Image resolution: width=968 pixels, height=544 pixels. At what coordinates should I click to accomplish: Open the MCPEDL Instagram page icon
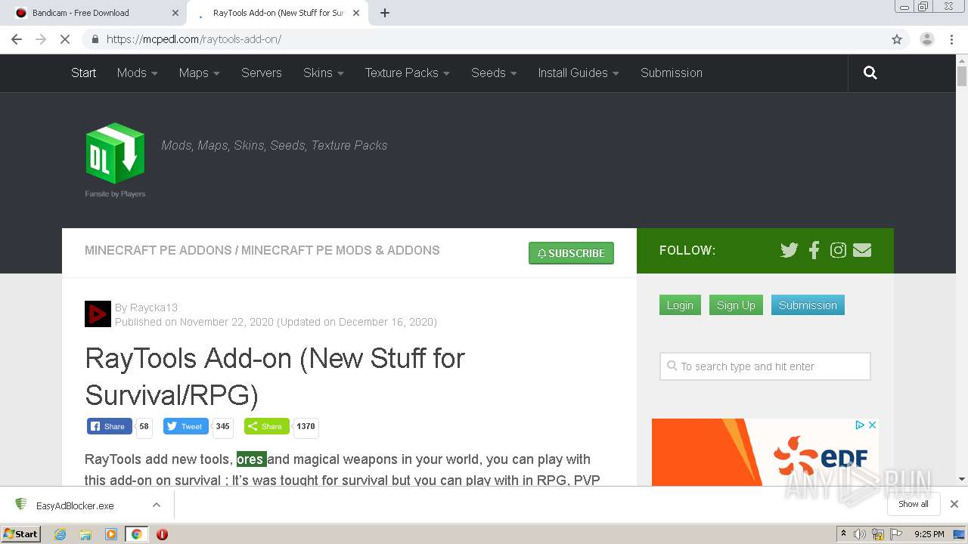click(838, 250)
